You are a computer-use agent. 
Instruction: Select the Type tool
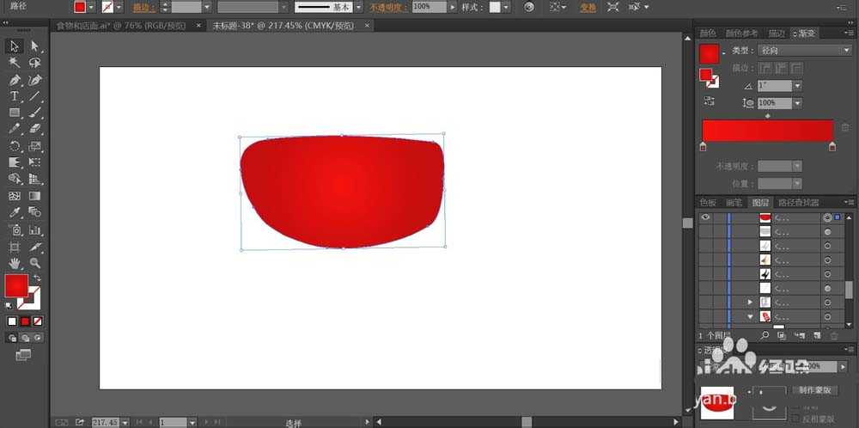[x=15, y=96]
